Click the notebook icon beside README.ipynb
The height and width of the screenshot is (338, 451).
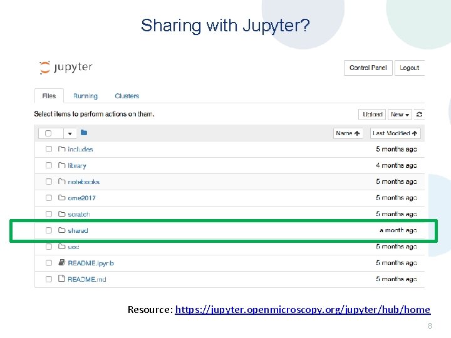(x=61, y=262)
